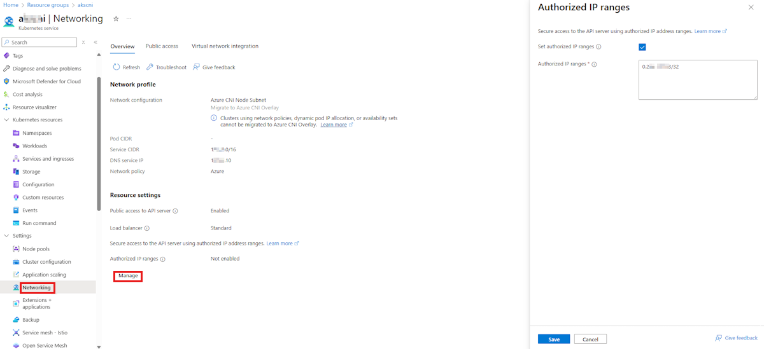Click the Authorized IP ranges text box
The image size is (764, 349).
coord(698,80)
